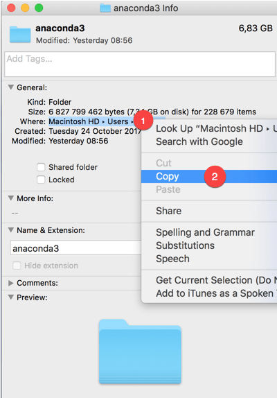
Task: Collapse the More Info section
Action: pyautogui.click(x=10, y=198)
